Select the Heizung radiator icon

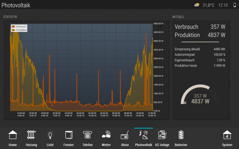tap(31, 135)
